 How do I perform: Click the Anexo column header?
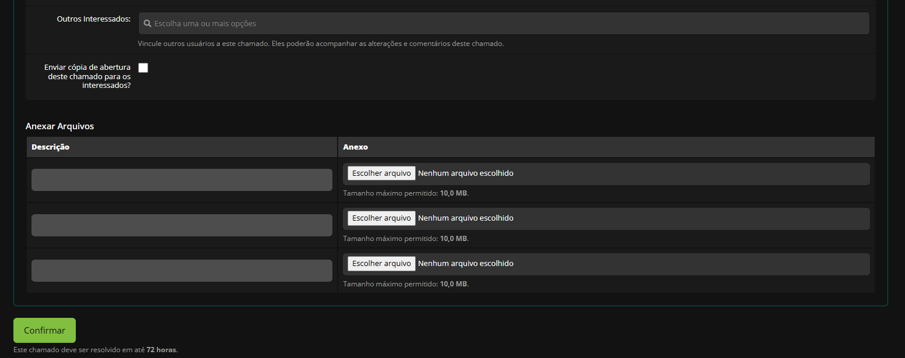click(x=356, y=147)
